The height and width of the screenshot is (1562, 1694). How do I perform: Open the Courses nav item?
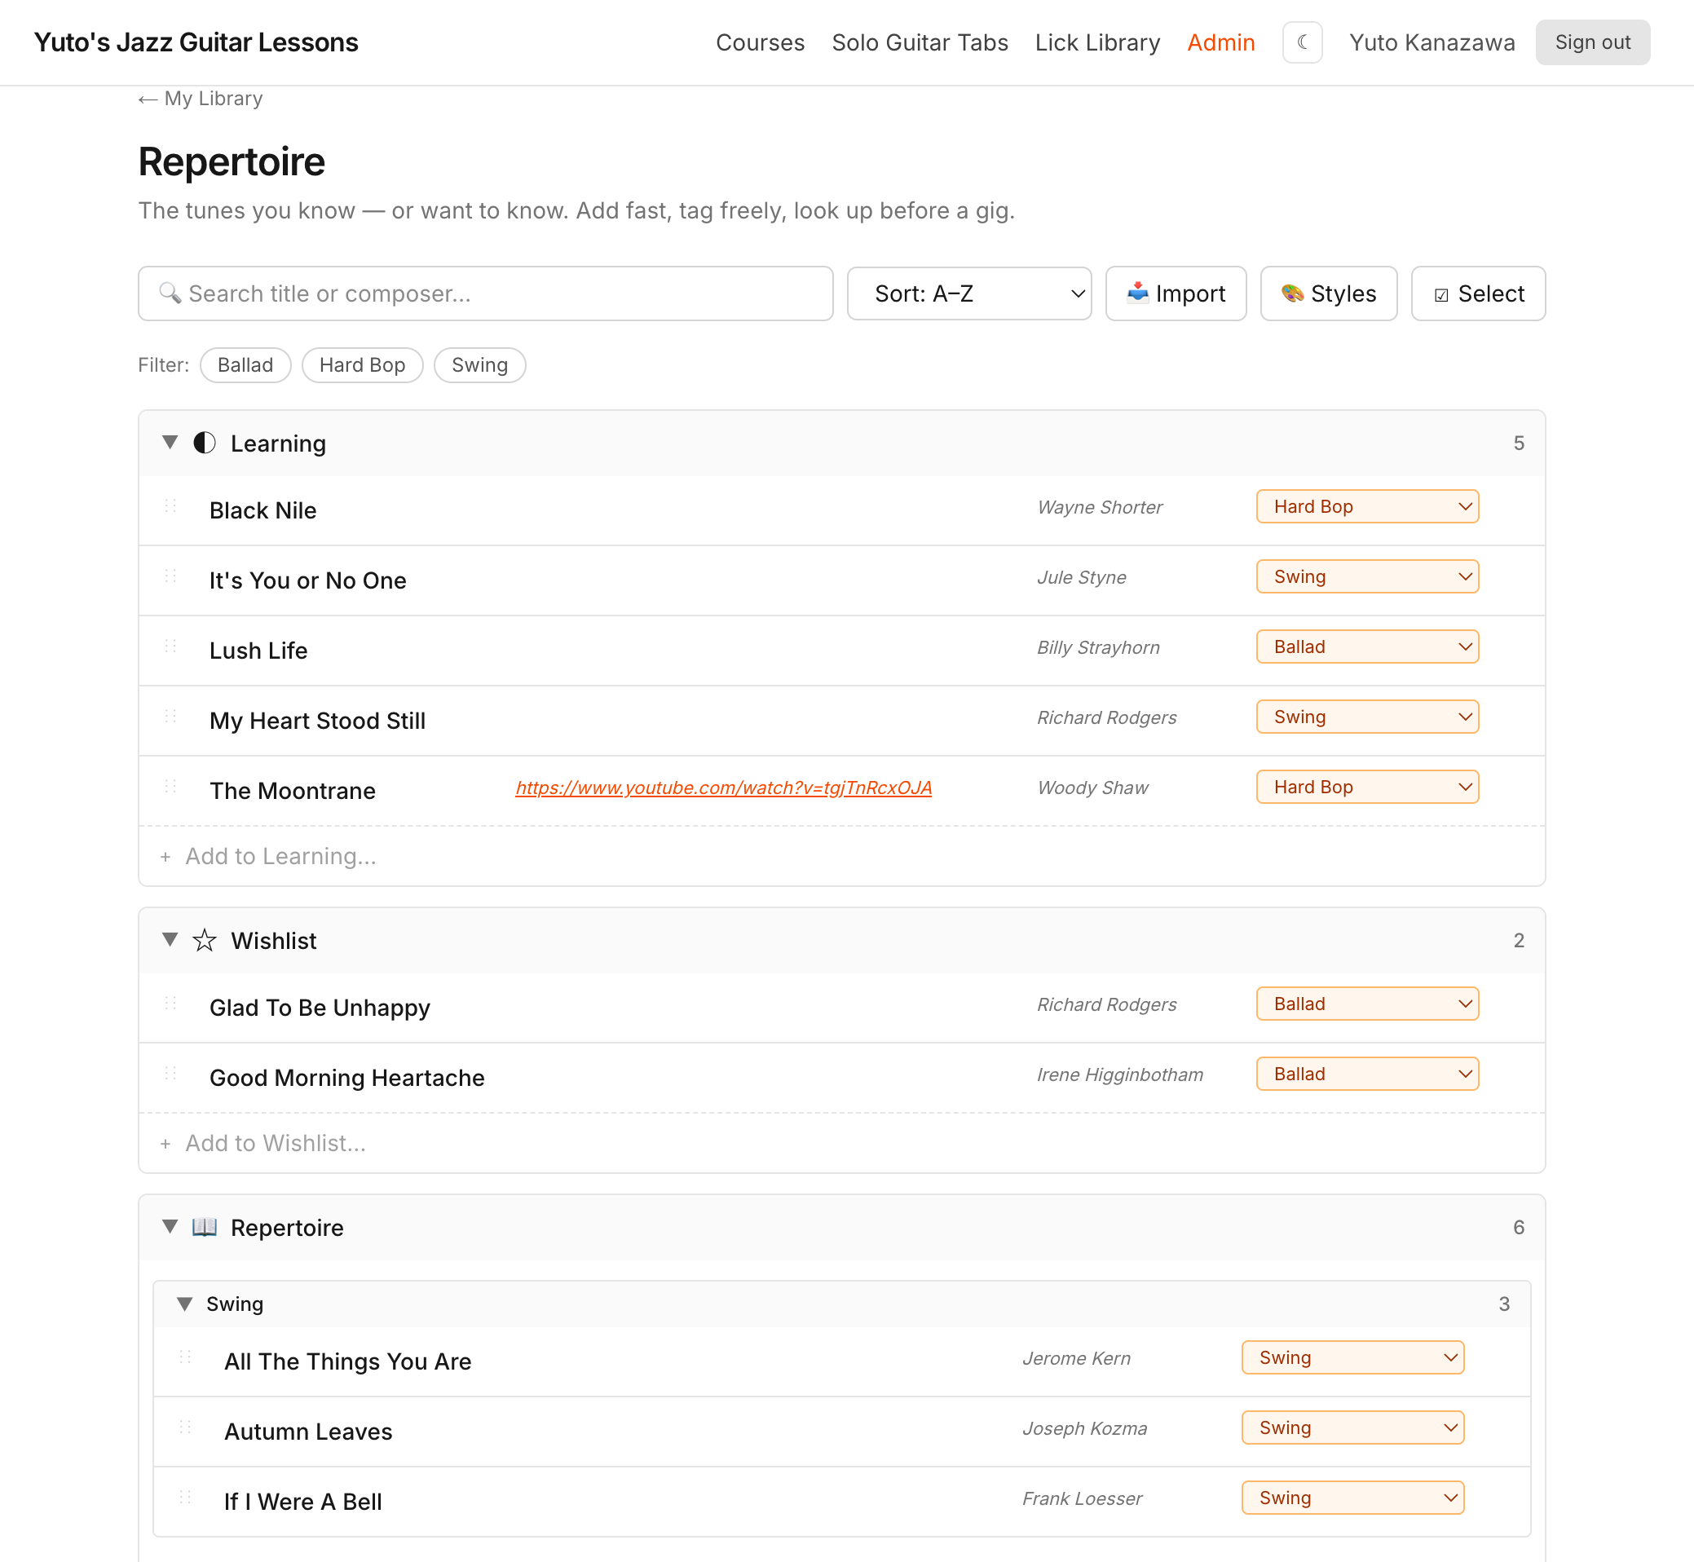click(759, 42)
